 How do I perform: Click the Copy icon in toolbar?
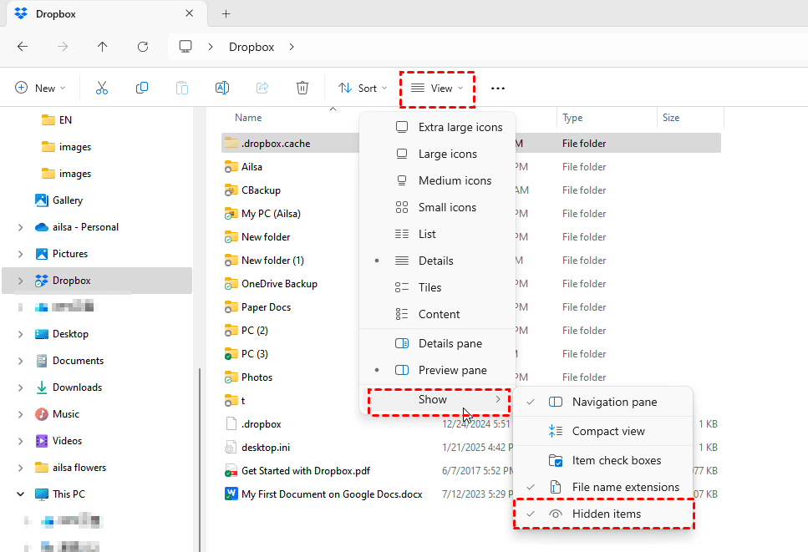[142, 88]
